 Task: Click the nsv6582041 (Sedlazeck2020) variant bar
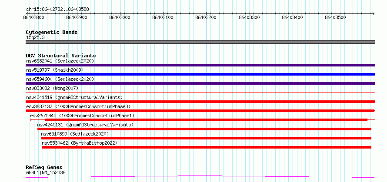tap(200, 65)
